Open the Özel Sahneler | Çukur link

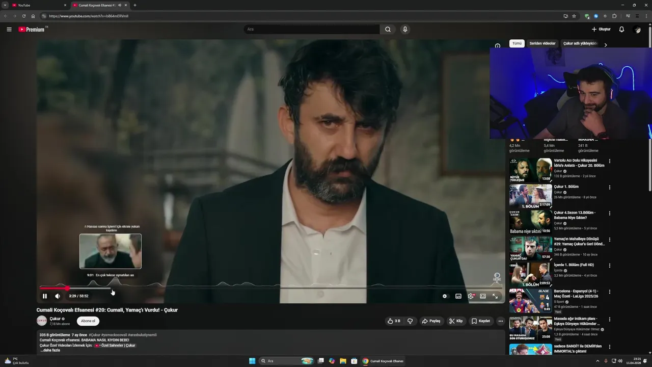tap(115, 345)
